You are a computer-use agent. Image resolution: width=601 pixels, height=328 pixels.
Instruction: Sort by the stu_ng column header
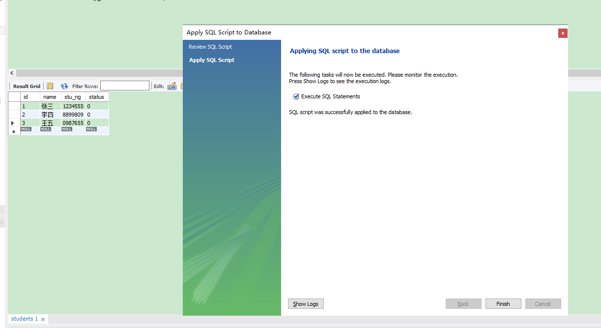coord(73,97)
